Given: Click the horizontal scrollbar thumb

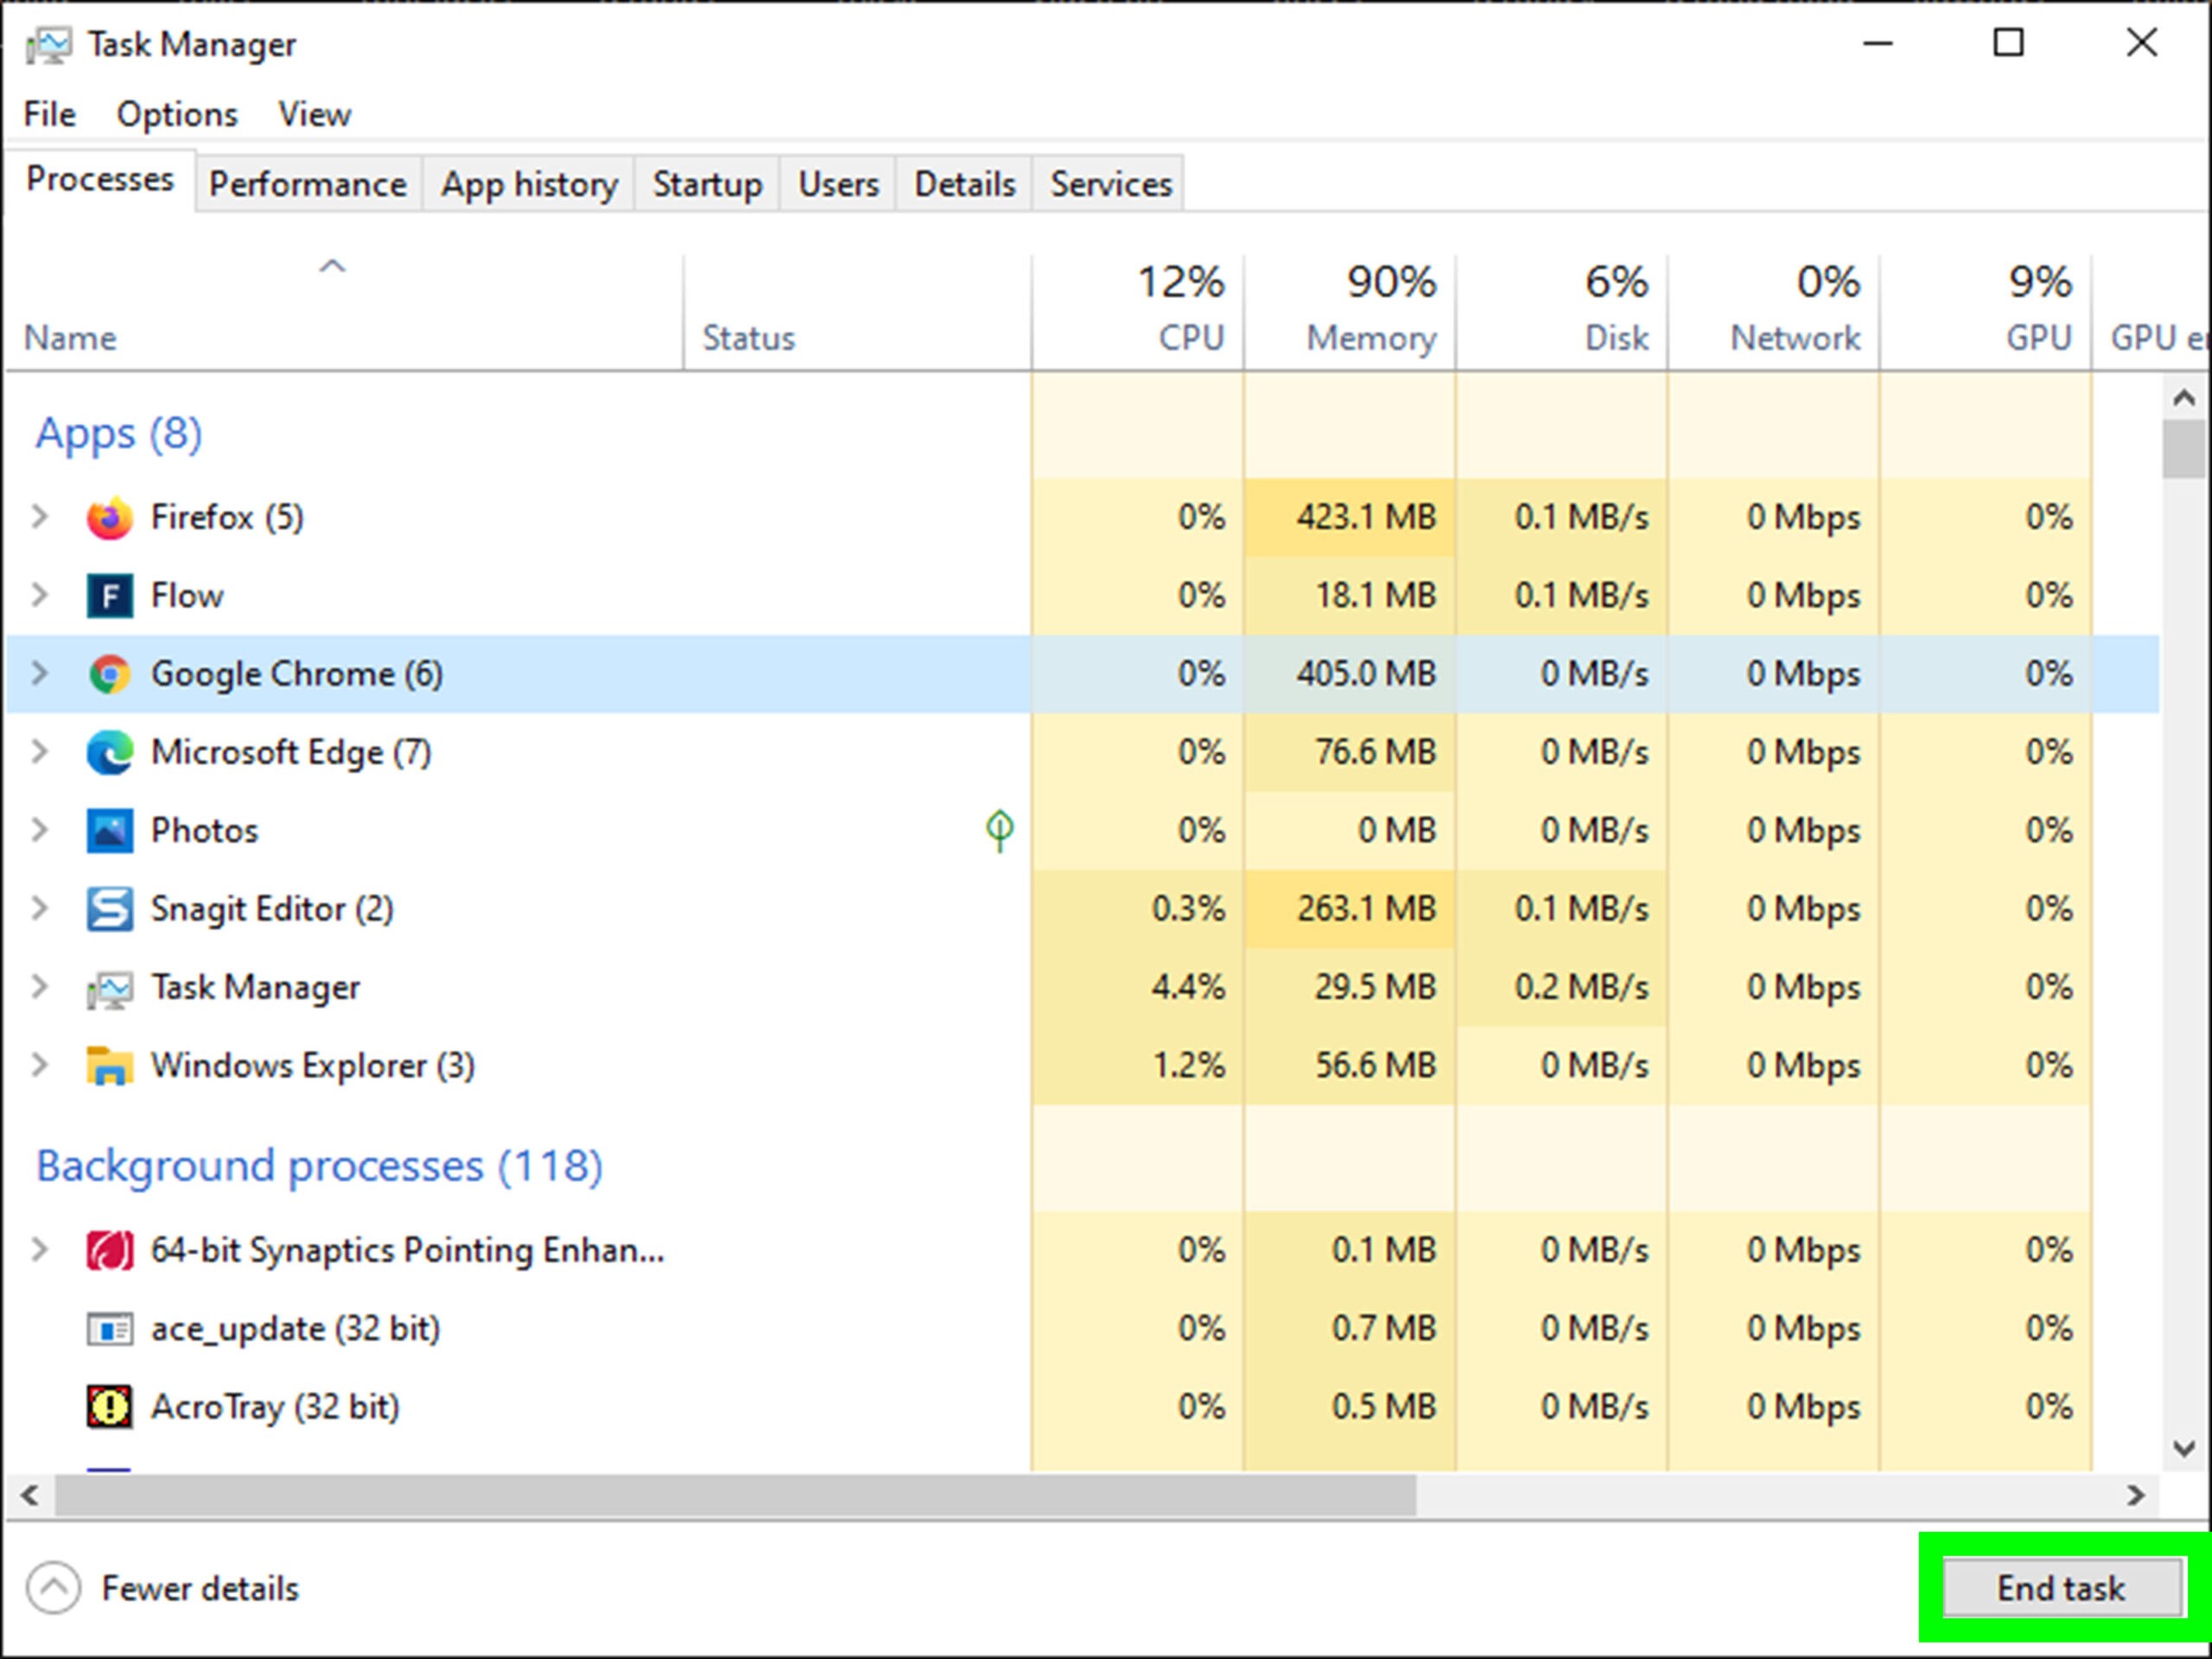Looking at the screenshot, I should [x=735, y=1496].
